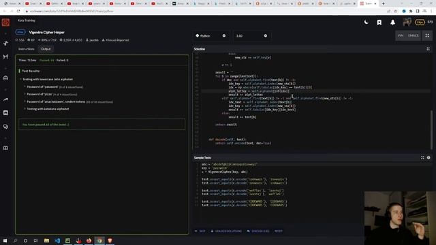Open the 3.10 version dropdown
Image resolution: width=436 pixels, height=245 pixels.
click(251, 36)
